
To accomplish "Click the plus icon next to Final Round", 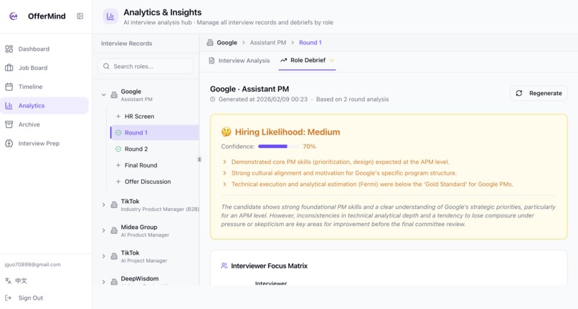I will click(x=118, y=165).
